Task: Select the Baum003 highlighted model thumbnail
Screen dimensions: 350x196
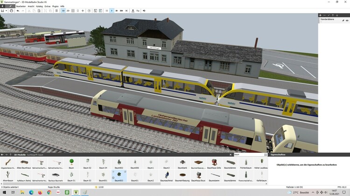Action: (x=119, y=176)
